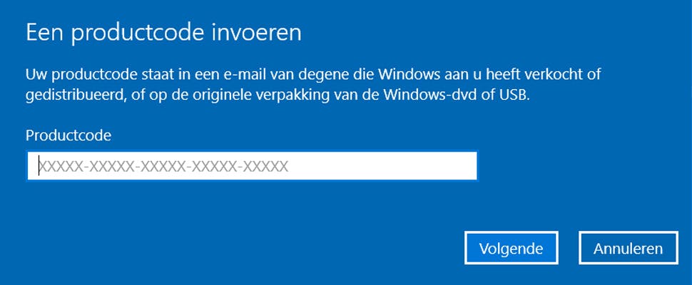Click Annuleren to cancel the dialog
692x285 pixels.
point(628,249)
